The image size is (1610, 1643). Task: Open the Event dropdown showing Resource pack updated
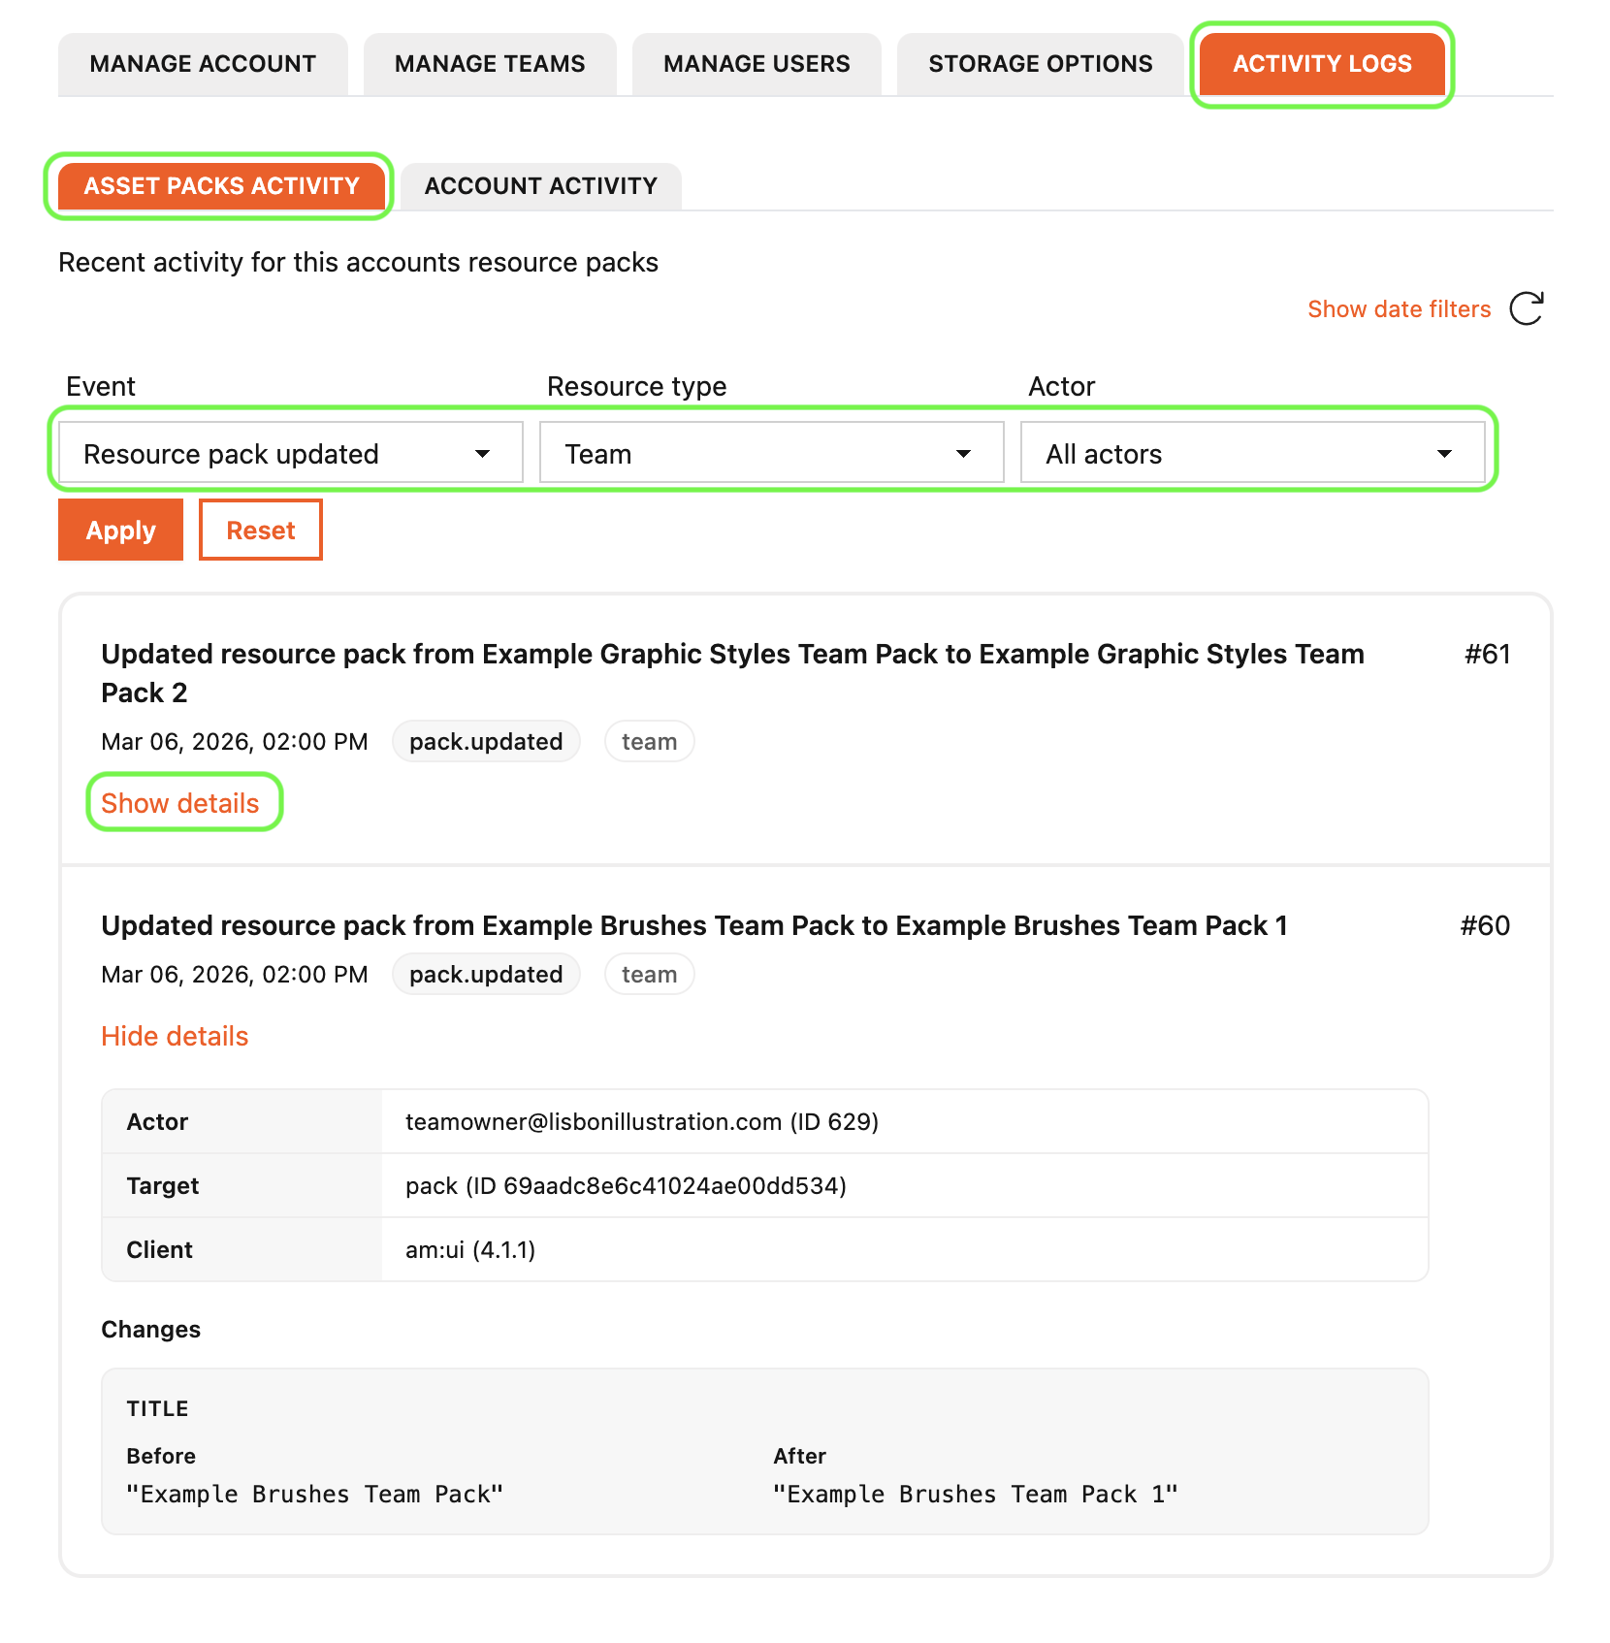pyautogui.click(x=290, y=454)
